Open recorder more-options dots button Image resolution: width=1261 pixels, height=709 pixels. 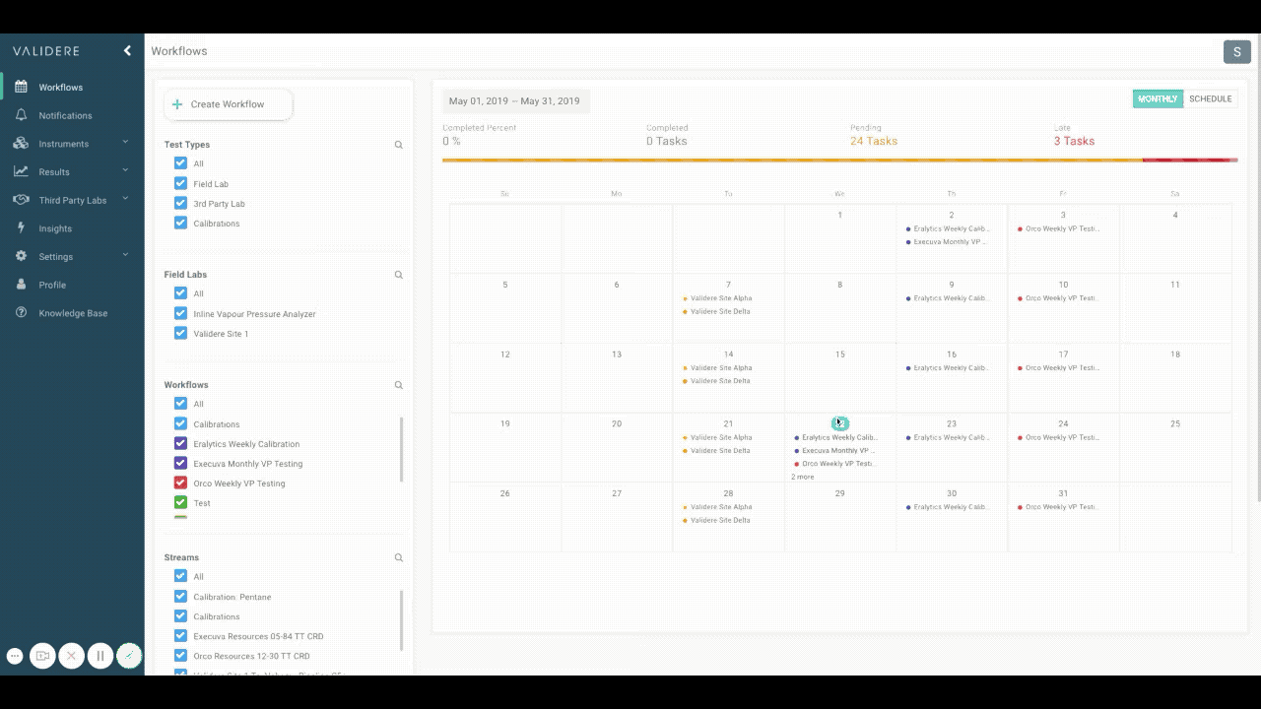click(x=15, y=656)
